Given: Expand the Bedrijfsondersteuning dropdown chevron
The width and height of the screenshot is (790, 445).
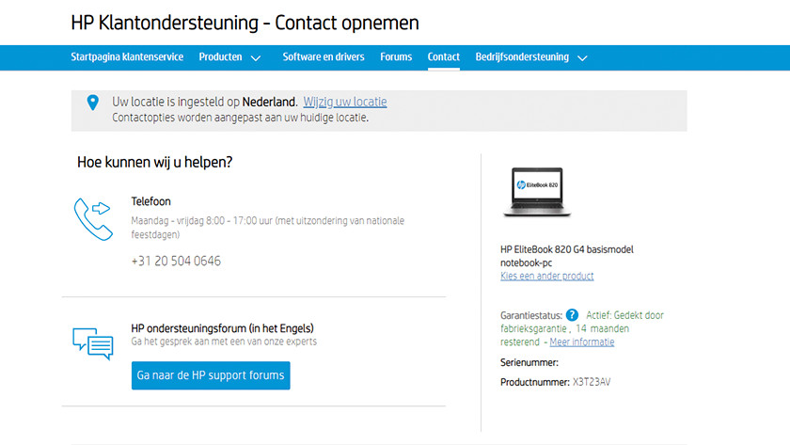Looking at the screenshot, I should point(582,57).
